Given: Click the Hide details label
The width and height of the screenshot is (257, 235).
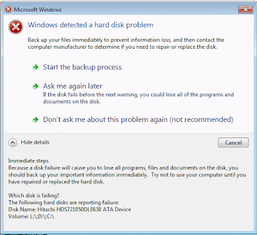Looking at the screenshot, I should (x=35, y=142).
